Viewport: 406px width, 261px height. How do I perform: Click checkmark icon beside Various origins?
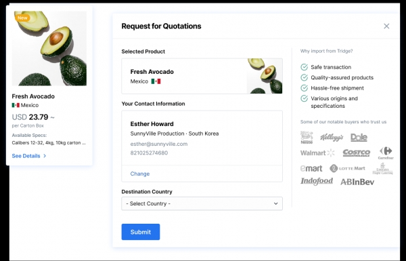click(304, 98)
